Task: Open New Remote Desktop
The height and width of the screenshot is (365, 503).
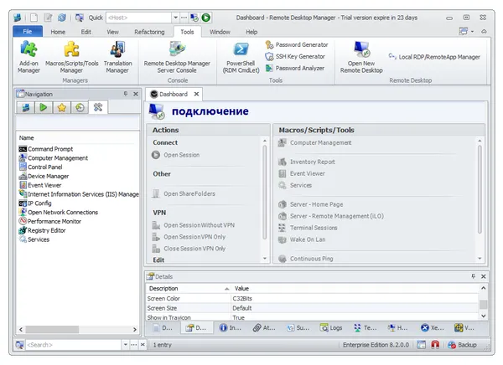Action: point(361,57)
